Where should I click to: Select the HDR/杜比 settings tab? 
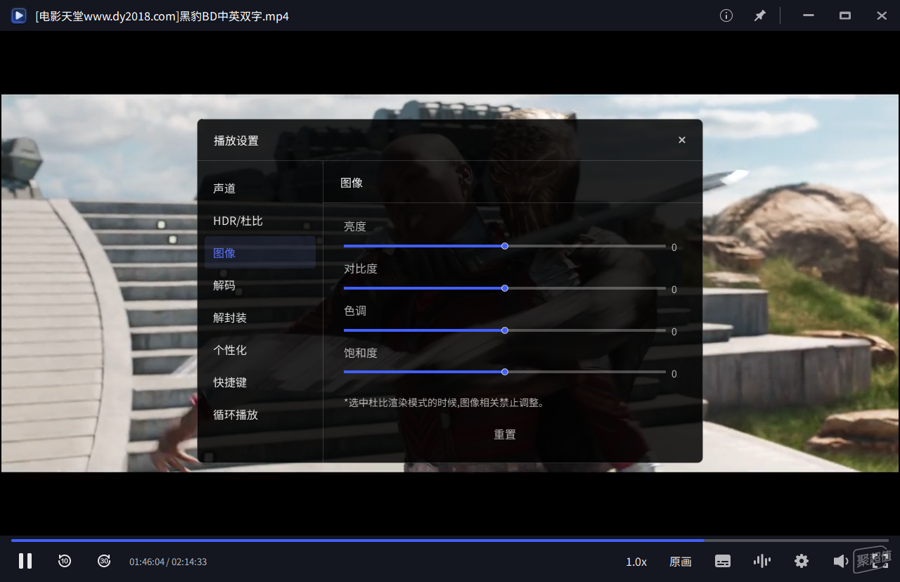tap(260, 221)
